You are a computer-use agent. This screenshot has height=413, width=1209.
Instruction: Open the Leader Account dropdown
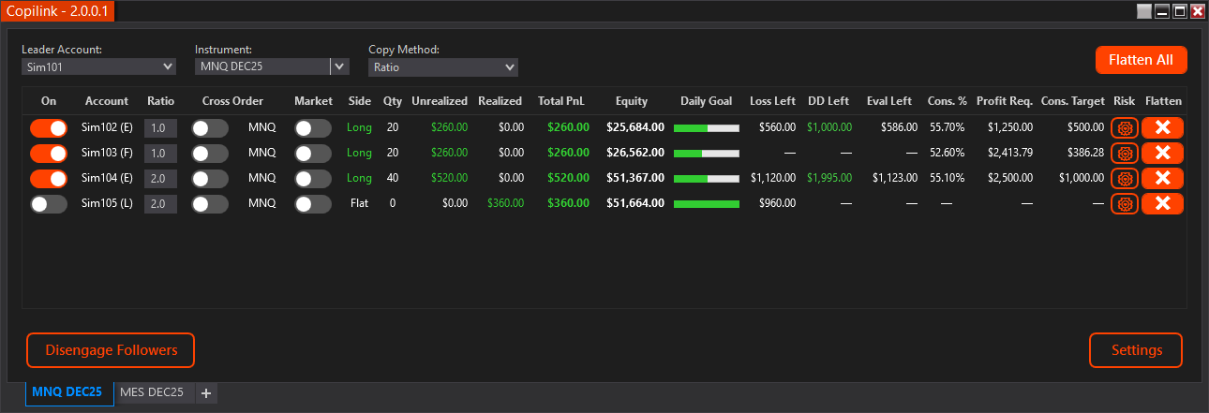tap(98, 67)
